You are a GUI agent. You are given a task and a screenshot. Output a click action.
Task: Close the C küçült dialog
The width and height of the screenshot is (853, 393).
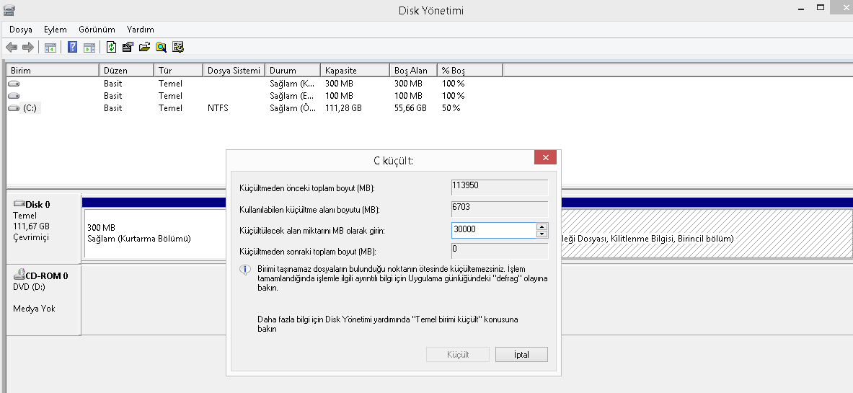(544, 158)
